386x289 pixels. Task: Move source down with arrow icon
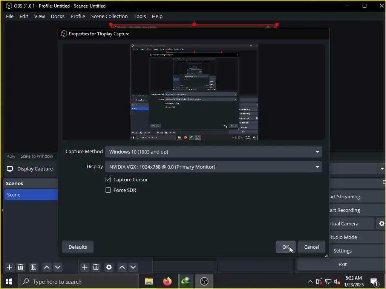coord(133,267)
